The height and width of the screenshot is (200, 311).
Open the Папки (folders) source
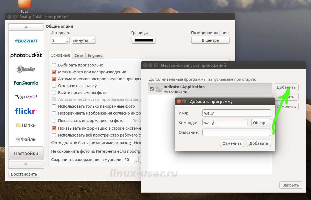26,125
